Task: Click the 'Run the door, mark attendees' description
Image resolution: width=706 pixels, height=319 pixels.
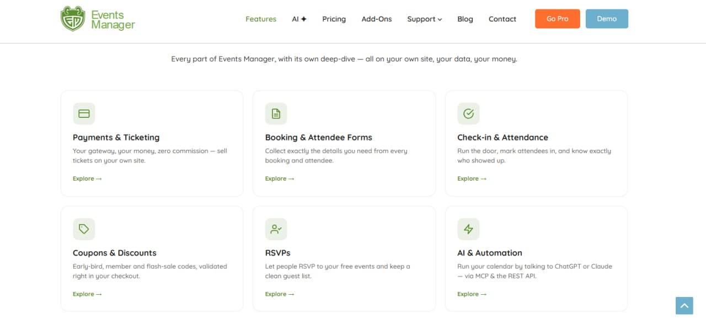Action: [534, 156]
